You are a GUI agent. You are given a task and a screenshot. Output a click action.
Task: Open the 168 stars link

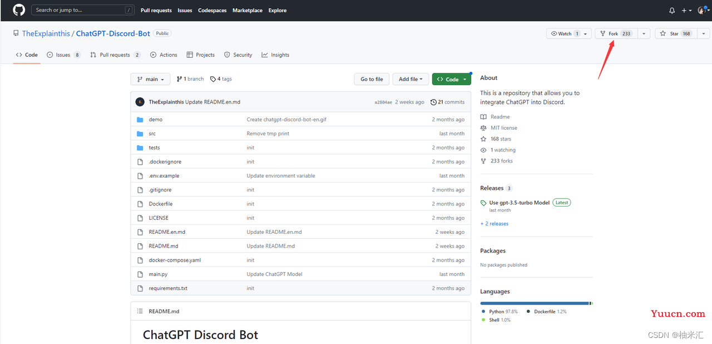[x=496, y=139]
